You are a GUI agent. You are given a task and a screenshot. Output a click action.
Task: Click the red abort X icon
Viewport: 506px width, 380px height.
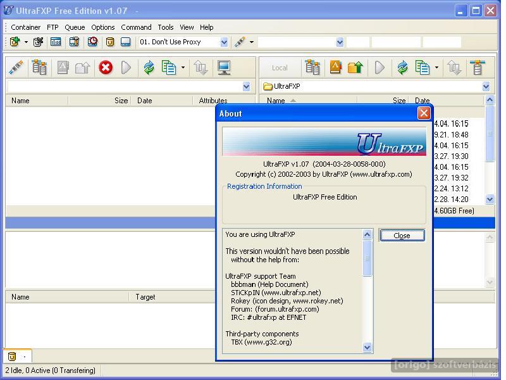click(x=106, y=68)
